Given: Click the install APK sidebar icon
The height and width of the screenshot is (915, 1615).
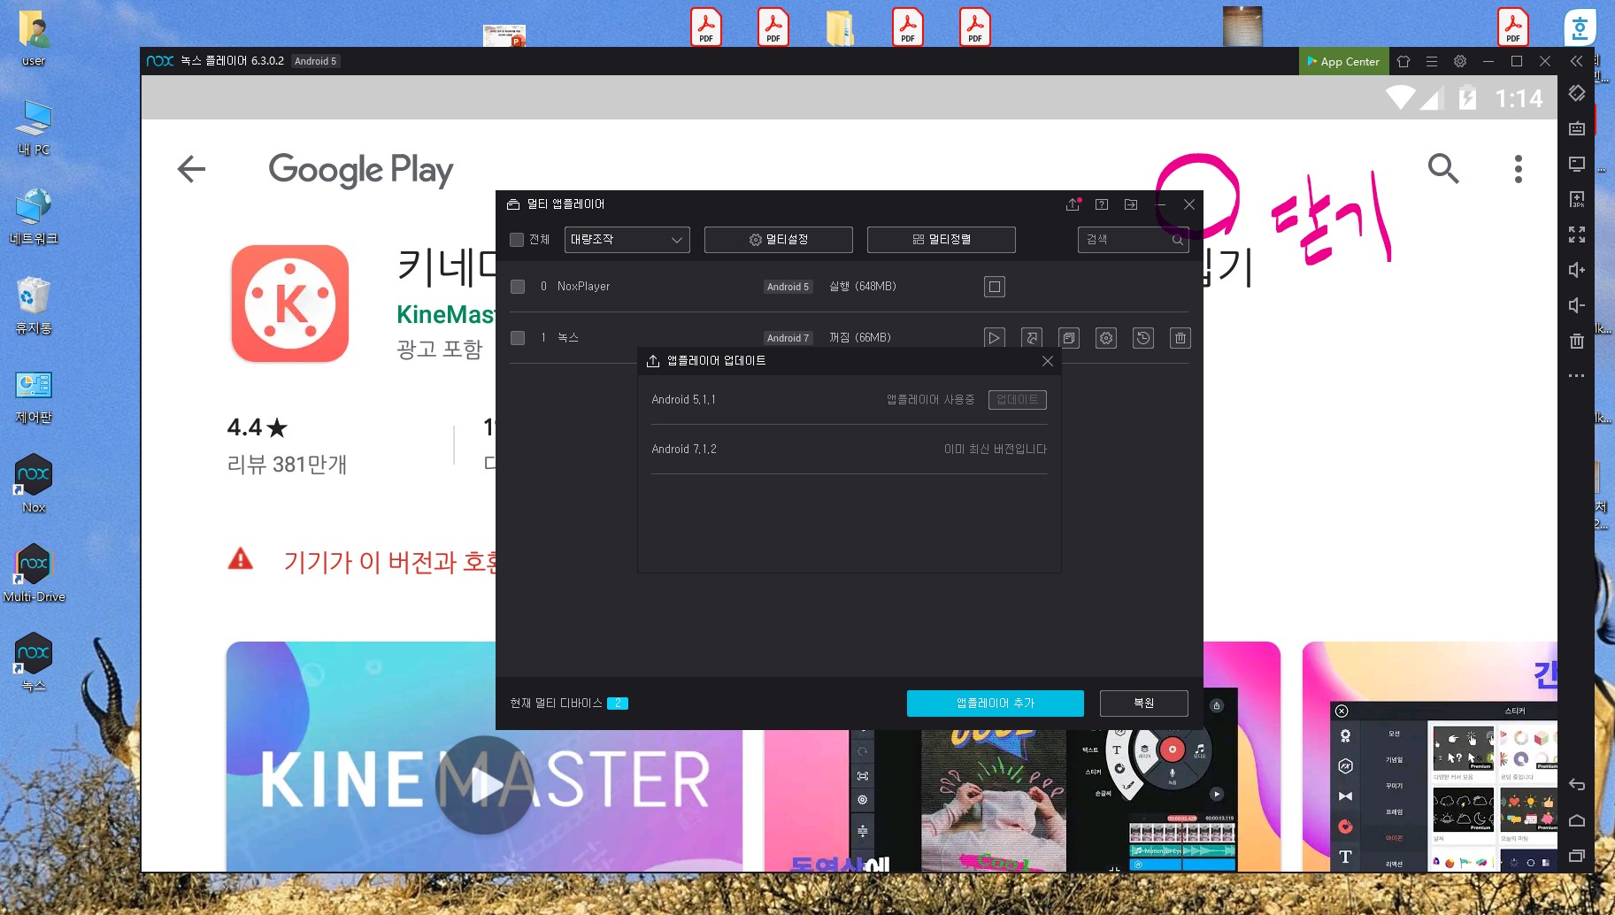Looking at the screenshot, I should (1577, 199).
